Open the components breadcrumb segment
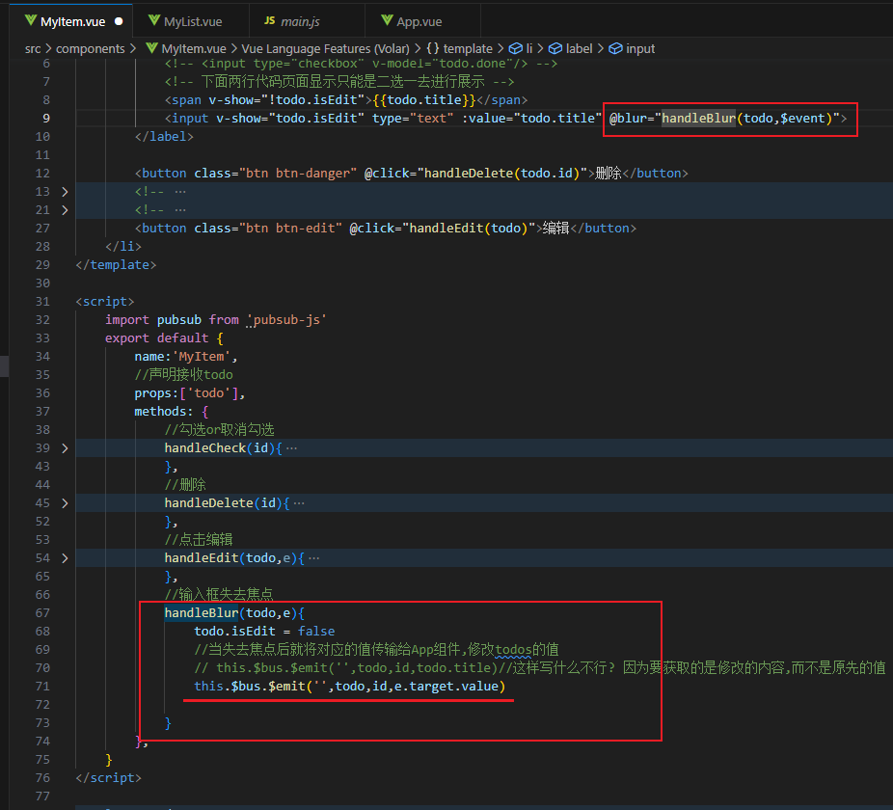This screenshot has height=810, width=893. [90, 48]
